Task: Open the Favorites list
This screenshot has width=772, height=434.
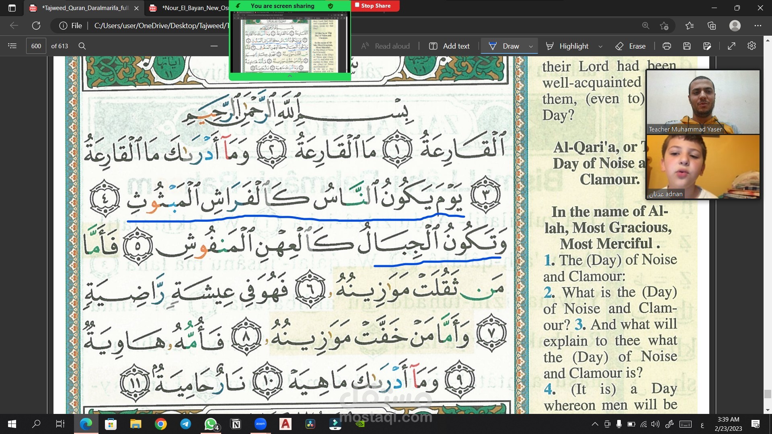Action: 690,26
